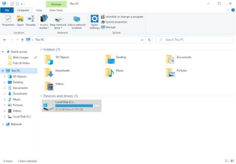
Task: Select the Documents folder icon
Action: point(170,60)
